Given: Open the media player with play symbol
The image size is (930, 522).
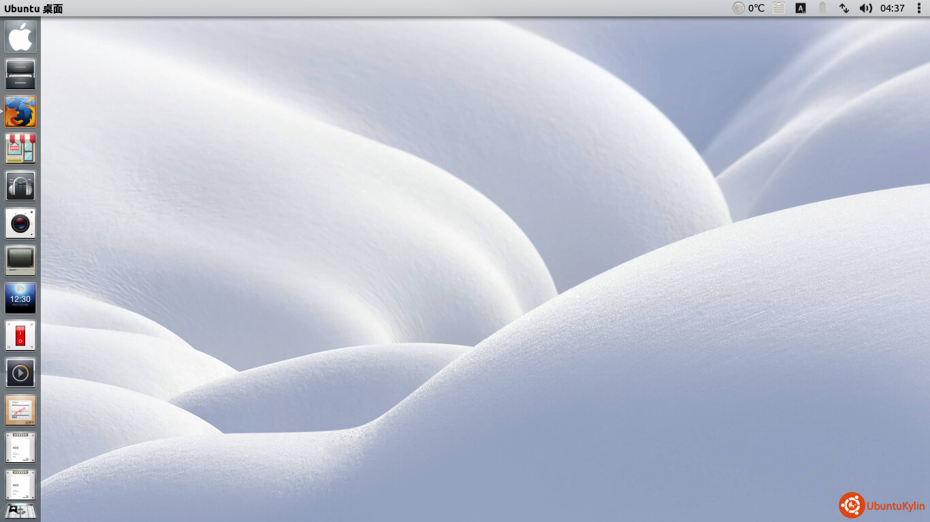Looking at the screenshot, I should [x=20, y=373].
